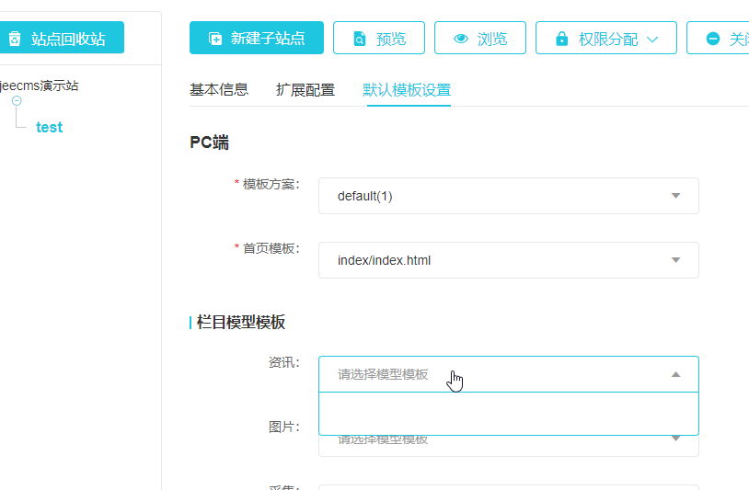Click the recycle bin icon on 站点回收站
The width and height of the screenshot is (749, 490).
click(15, 39)
